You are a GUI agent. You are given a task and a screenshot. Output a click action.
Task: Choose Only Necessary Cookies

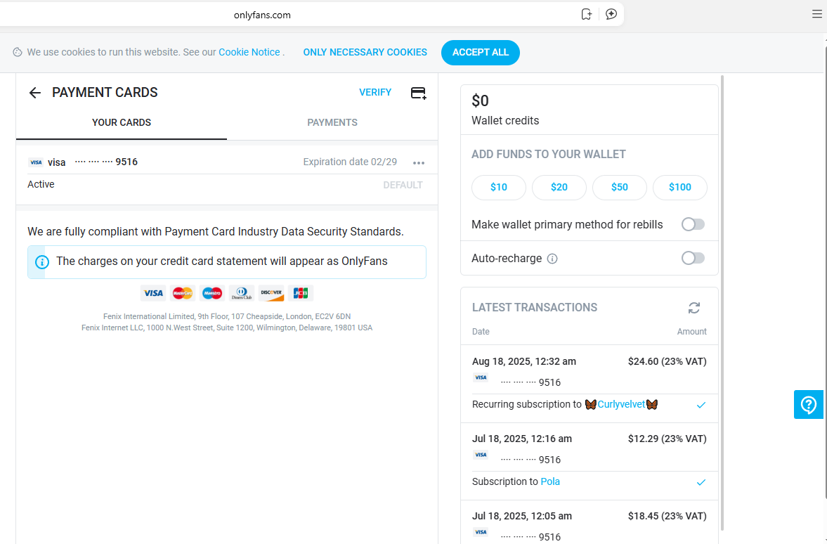(x=365, y=52)
